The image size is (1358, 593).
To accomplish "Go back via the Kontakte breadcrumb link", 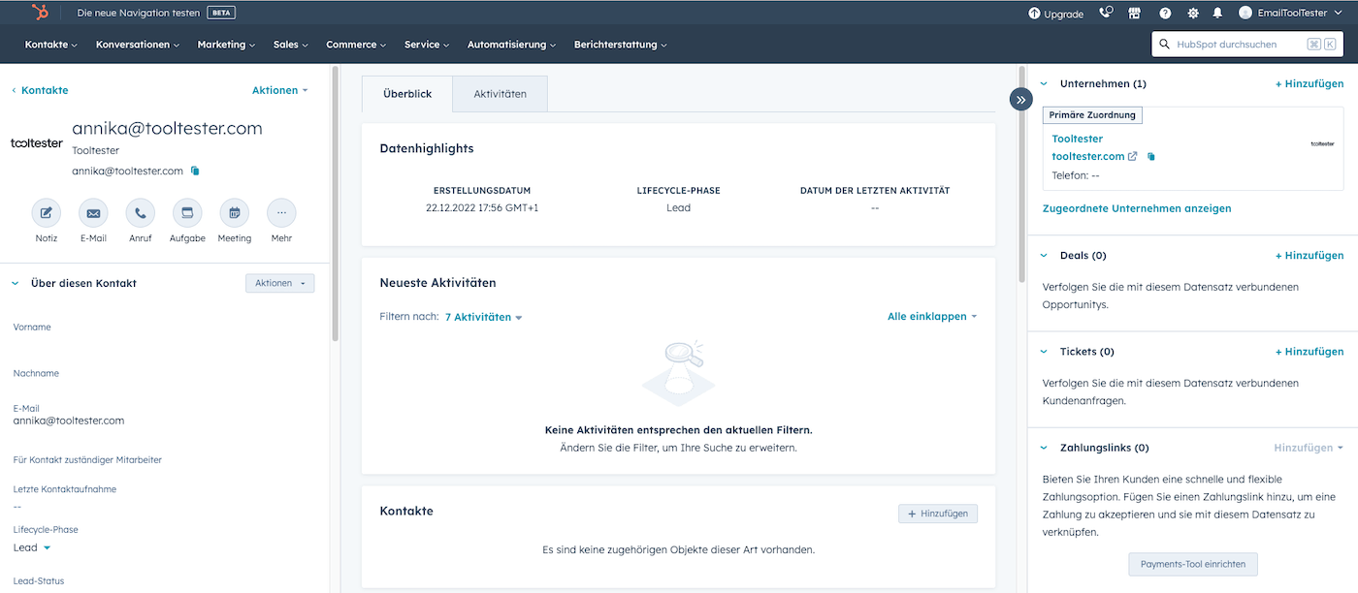I will tap(40, 90).
